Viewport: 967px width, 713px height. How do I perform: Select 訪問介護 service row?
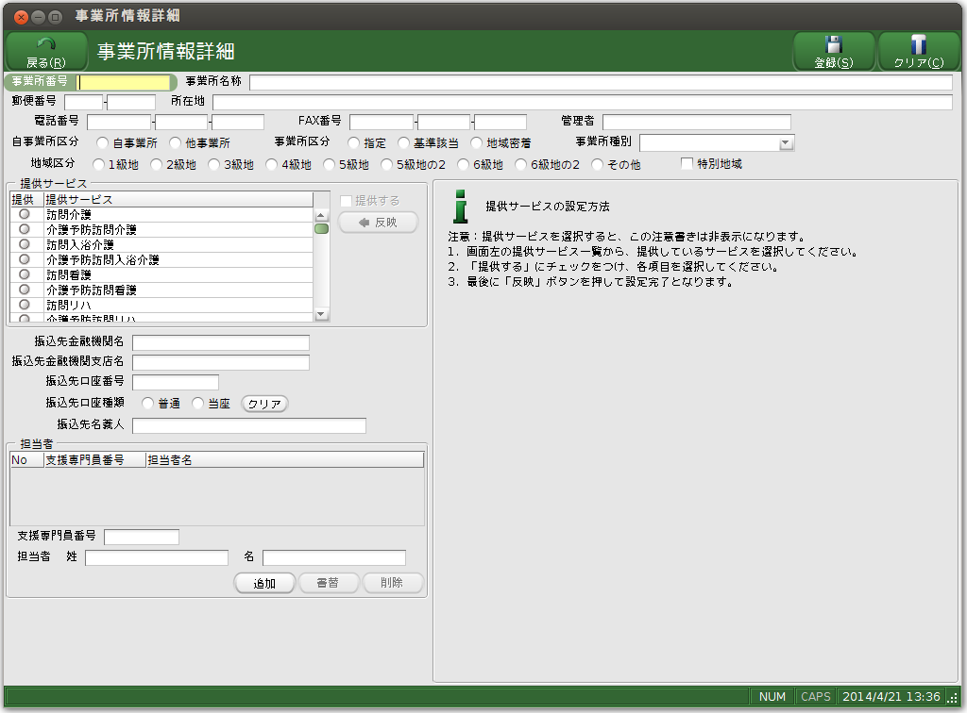coord(161,215)
